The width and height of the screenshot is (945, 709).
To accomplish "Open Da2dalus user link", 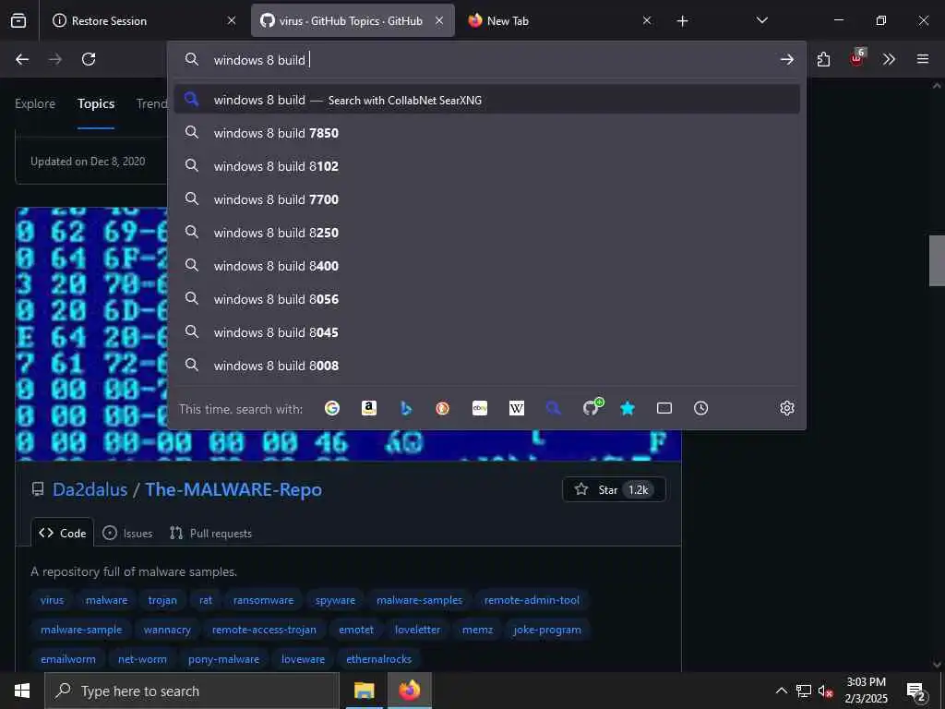I will click(x=90, y=489).
